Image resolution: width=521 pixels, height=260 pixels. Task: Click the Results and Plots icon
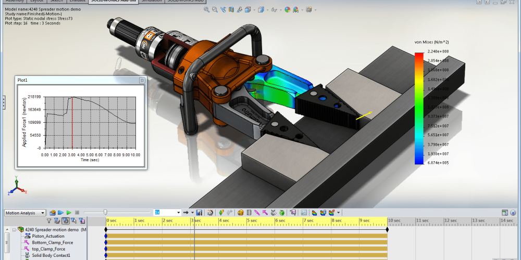pyautogui.click(x=292, y=213)
